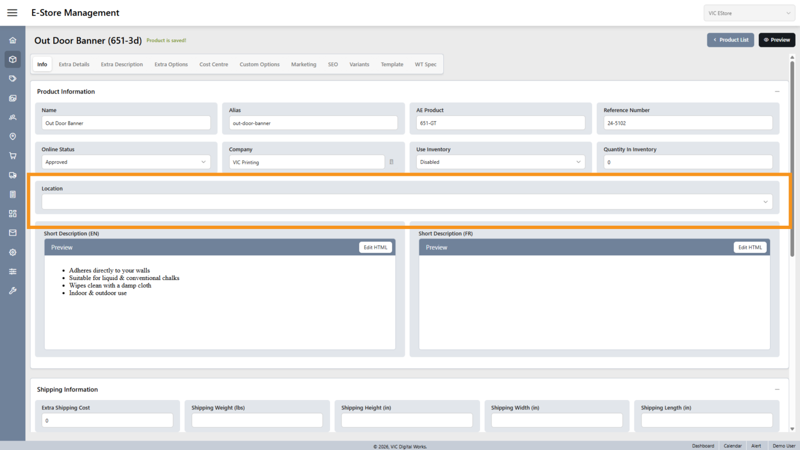Open the wrench tools sidebar icon
The height and width of the screenshot is (450, 800).
(x=13, y=290)
